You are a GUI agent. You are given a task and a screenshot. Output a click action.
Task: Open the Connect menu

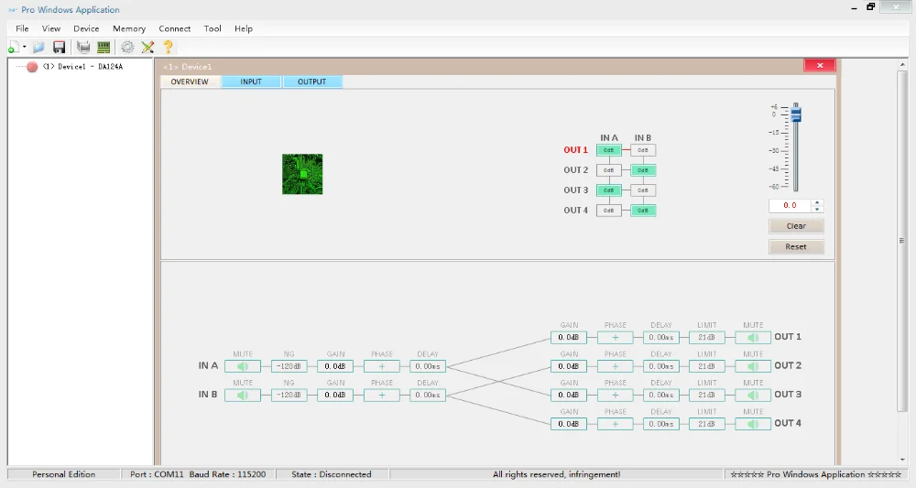[175, 28]
